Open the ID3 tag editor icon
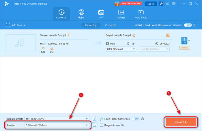The height and width of the screenshot is (131, 202). 168,35
